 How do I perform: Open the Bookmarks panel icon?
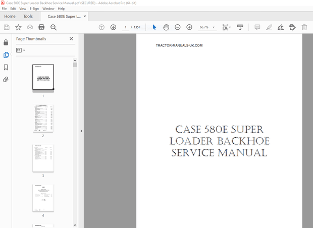click(6, 68)
